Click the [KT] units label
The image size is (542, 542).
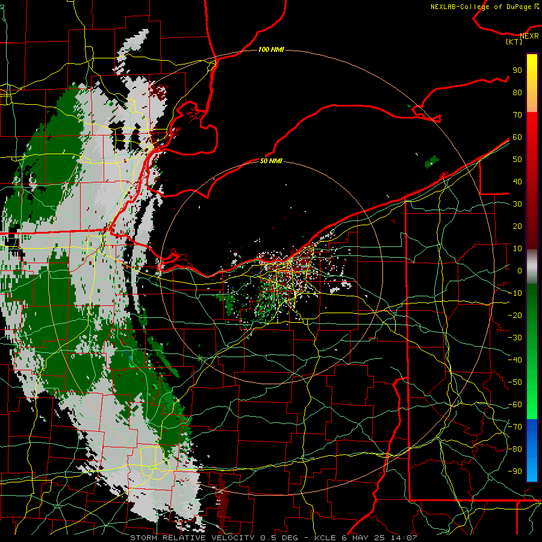514,42
